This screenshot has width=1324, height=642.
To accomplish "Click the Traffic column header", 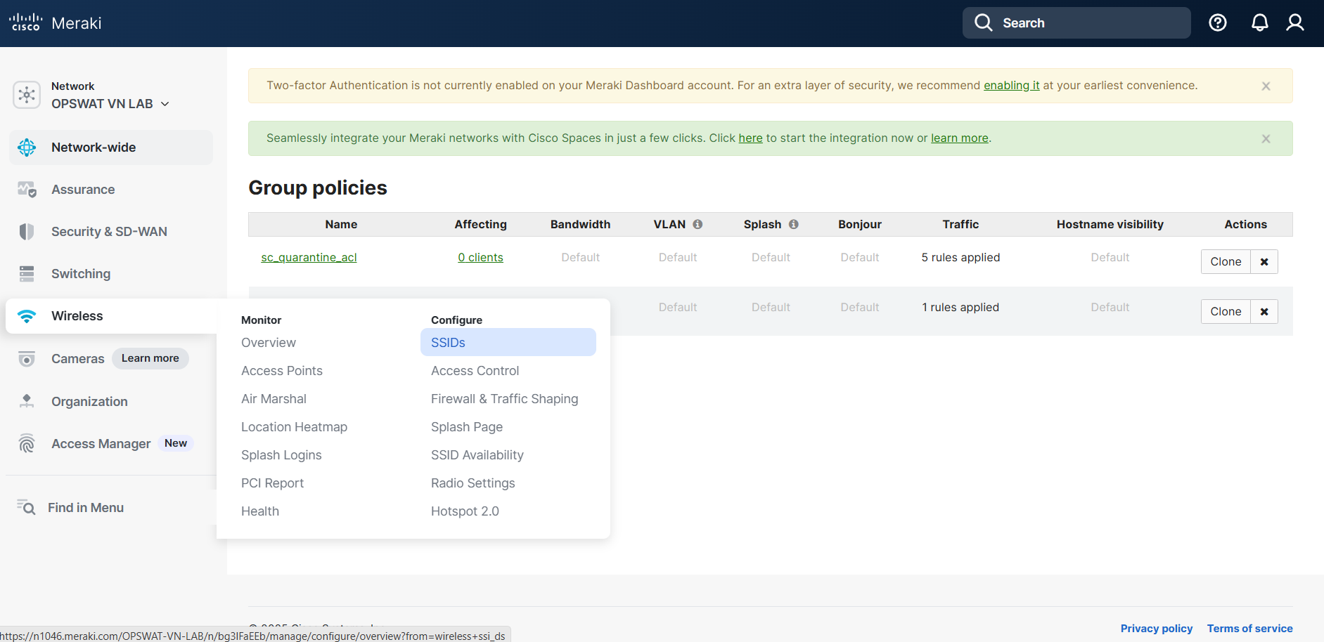I will (960, 224).
